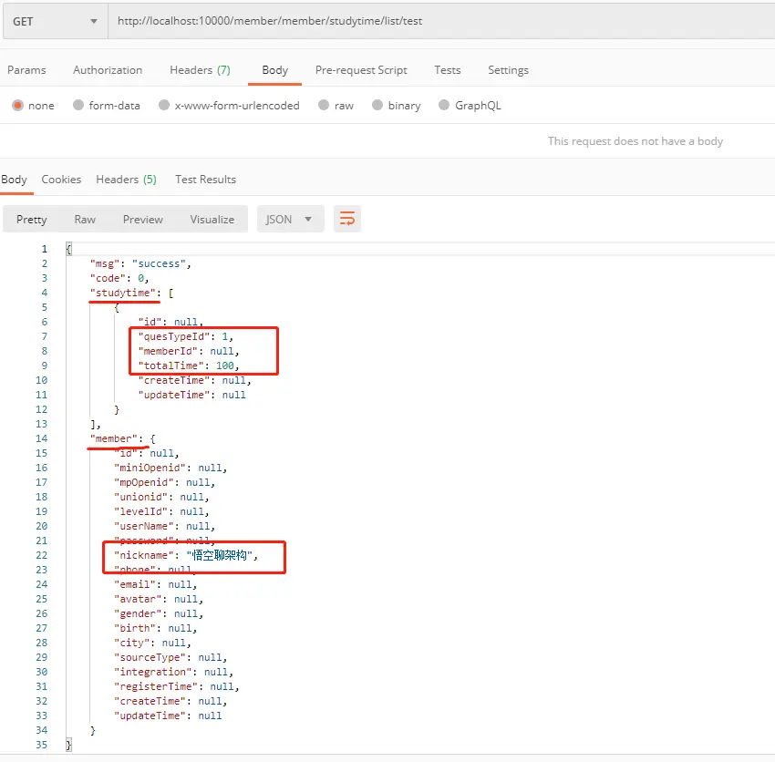
Task: Select the GraphQL radio button
Action: tap(444, 105)
